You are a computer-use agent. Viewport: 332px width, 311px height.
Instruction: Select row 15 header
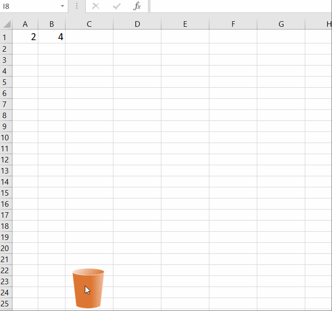click(6, 193)
